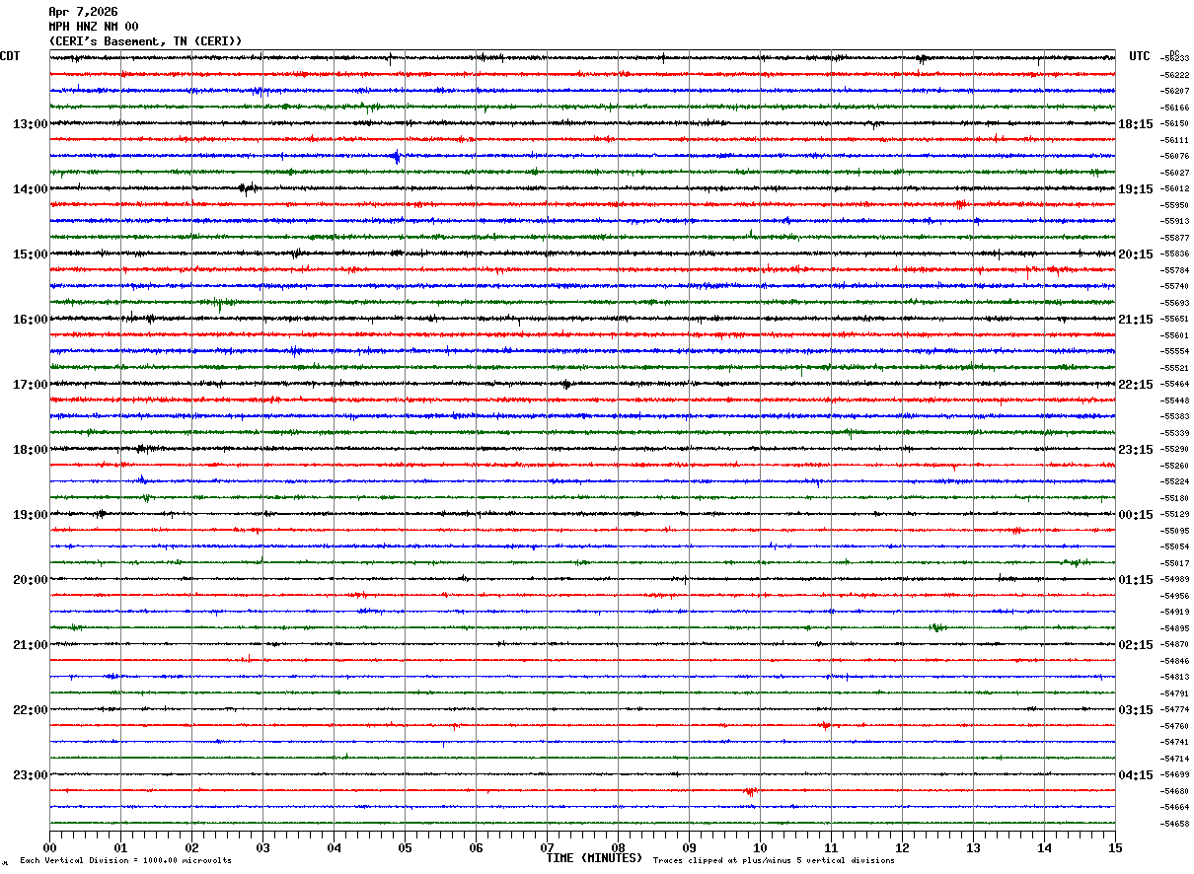
Task: Click the UTC time label '04:15'
Action: pos(1136,775)
